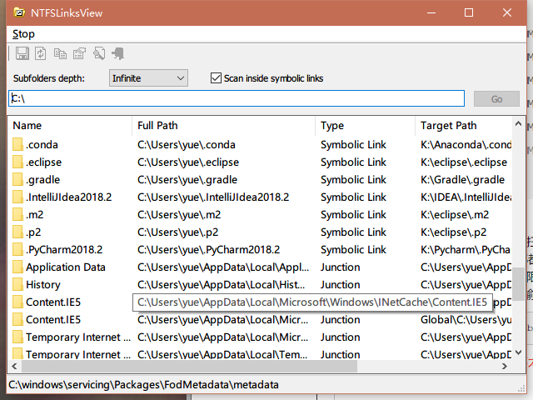Select the .IntelliJIdea2018.2 row
The height and width of the screenshot is (400, 533).
coord(68,197)
